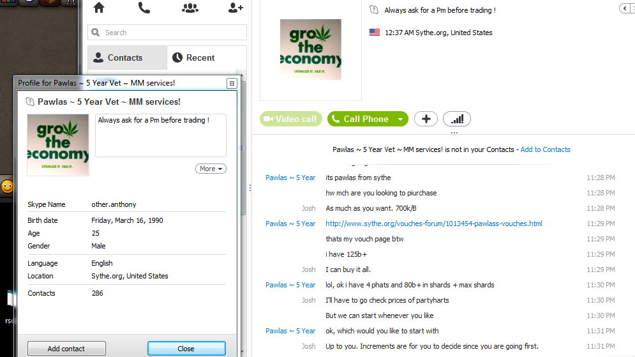
Task: Click the plus button beside Call Phone
Action: click(x=426, y=119)
